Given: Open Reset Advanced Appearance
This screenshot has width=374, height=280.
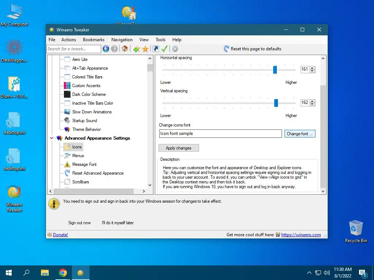Looking at the screenshot, I should point(98,173).
